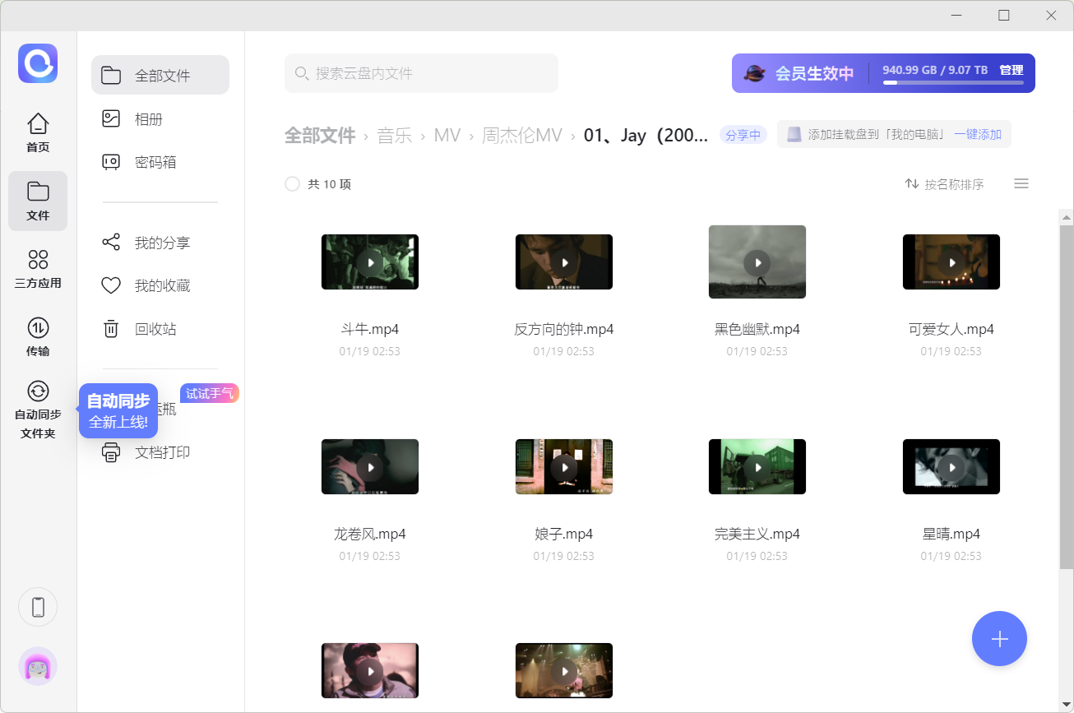Switch view with the list layout icon
The width and height of the screenshot is (1074, 713).
click(x=1021, y=184)
